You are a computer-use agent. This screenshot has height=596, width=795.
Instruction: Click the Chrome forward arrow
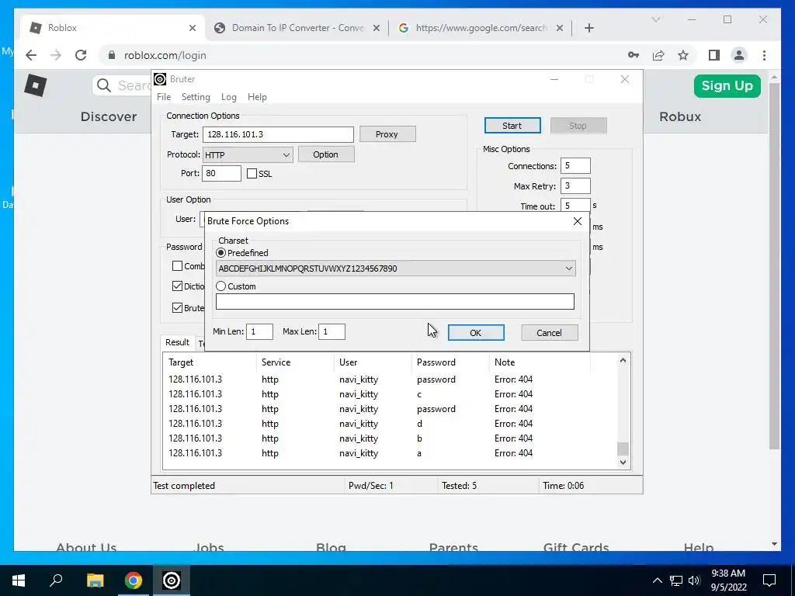[x=56, y=55]
